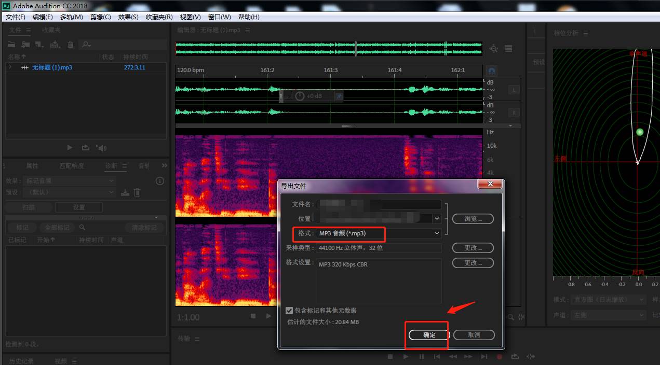This screenshot has width=660, height=365.
Task: Toggle the L channel solo button
Action: tap(514, 90)
